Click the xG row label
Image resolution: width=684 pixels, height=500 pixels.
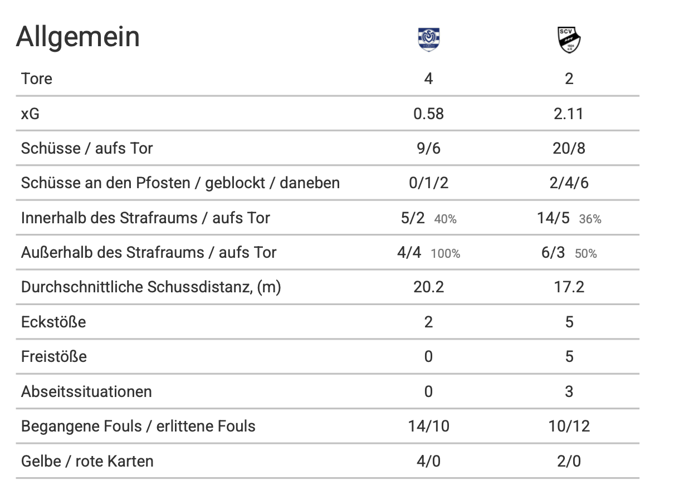31,114
